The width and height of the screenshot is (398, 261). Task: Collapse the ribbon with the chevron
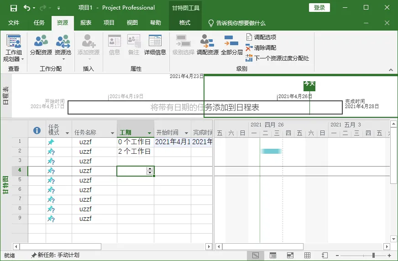[x=391, y=70]
